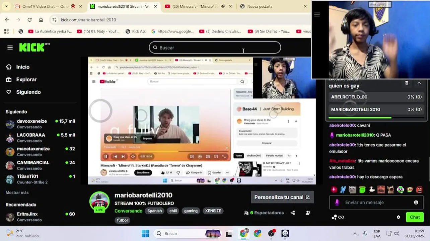
Task: Select the gaming tag
Action: pos(191,211)
